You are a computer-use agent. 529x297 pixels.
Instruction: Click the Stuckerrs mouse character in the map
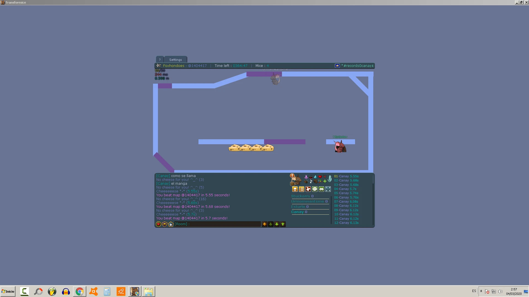coord(340,146)
